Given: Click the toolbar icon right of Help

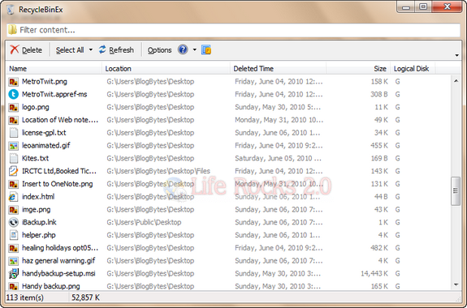Looking at the screenshot, I should coord(206,49).
